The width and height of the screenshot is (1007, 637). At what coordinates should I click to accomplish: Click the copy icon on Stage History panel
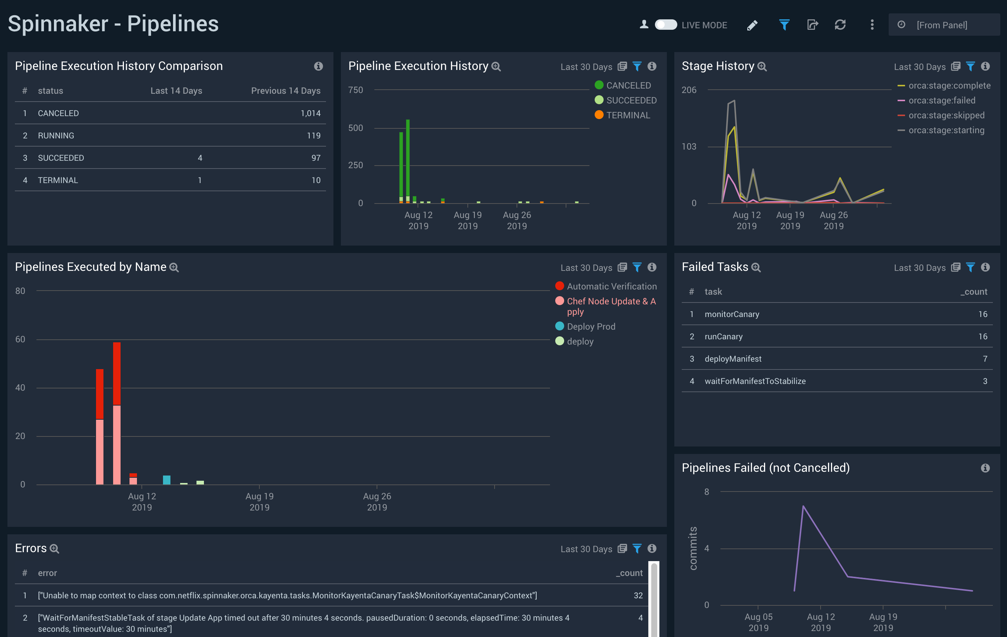click(x=956, y=66)
